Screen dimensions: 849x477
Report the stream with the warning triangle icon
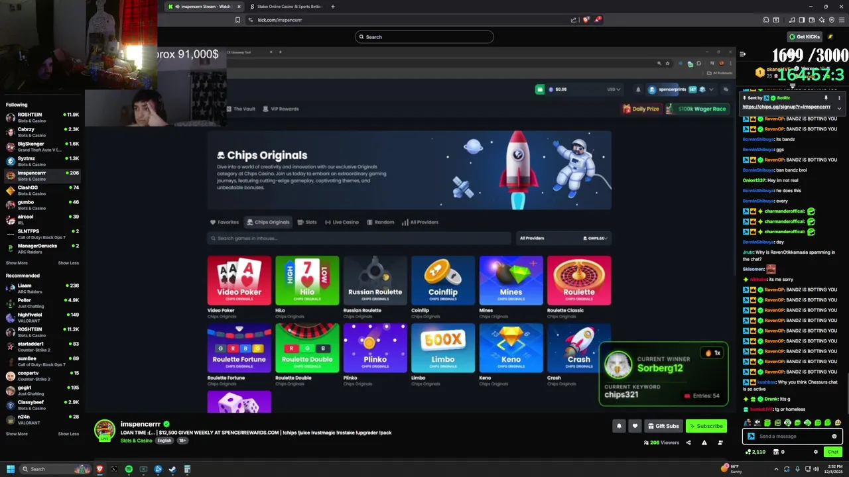[704, 443]
